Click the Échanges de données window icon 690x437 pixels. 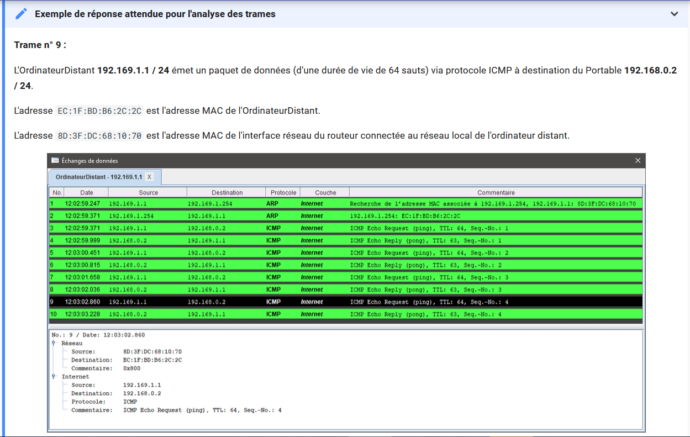[x=55, y=161]
